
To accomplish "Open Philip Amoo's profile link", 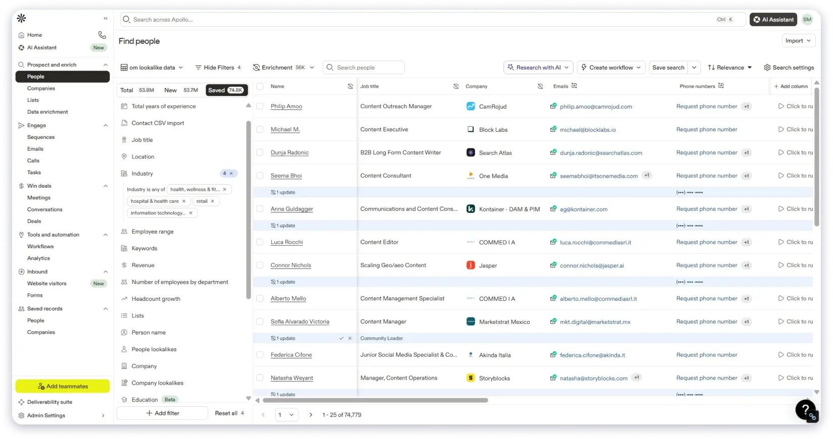I will point(286,106).
